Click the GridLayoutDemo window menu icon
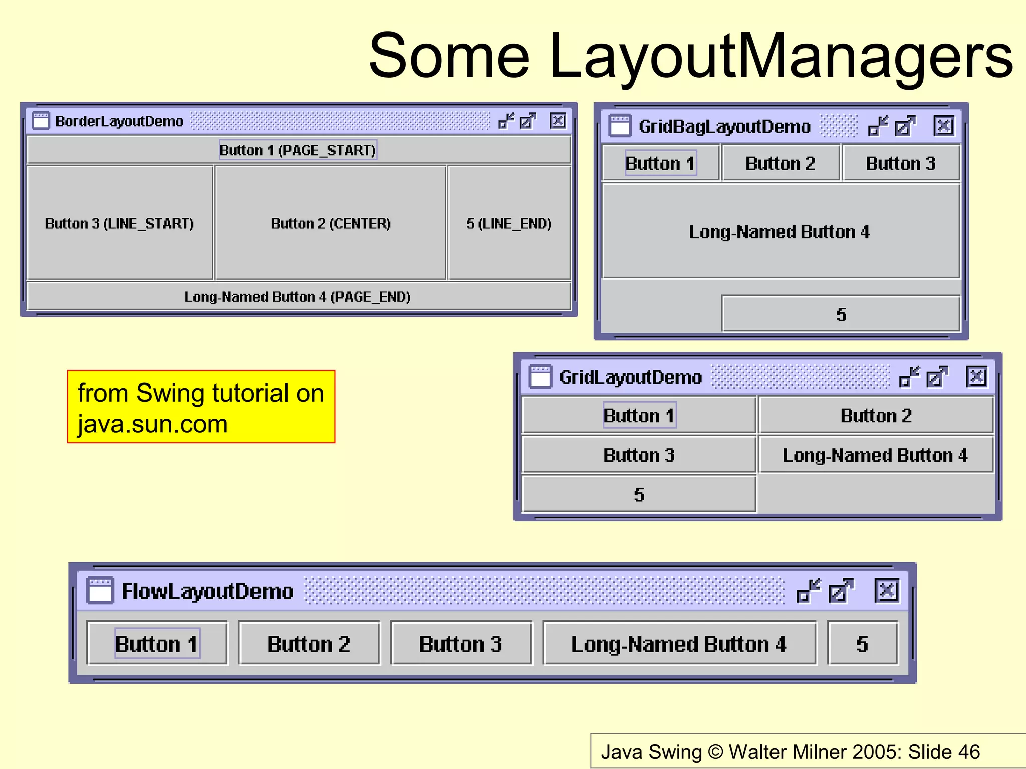1026x769 pixels. (x=541, y=376)
